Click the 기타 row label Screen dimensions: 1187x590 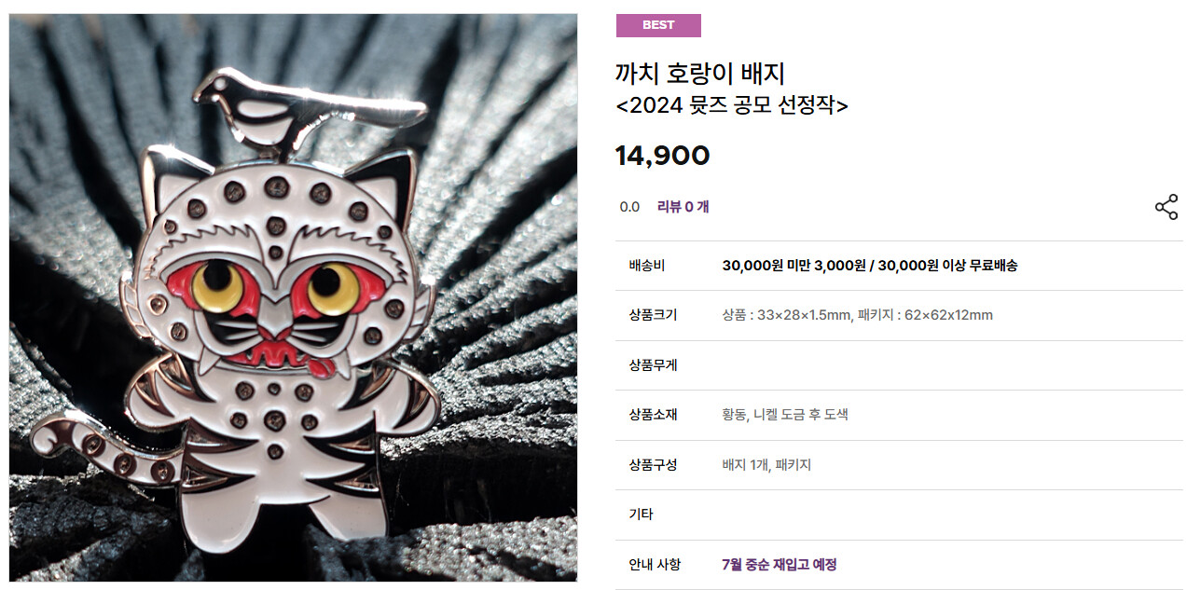click(x=642, y=515)
